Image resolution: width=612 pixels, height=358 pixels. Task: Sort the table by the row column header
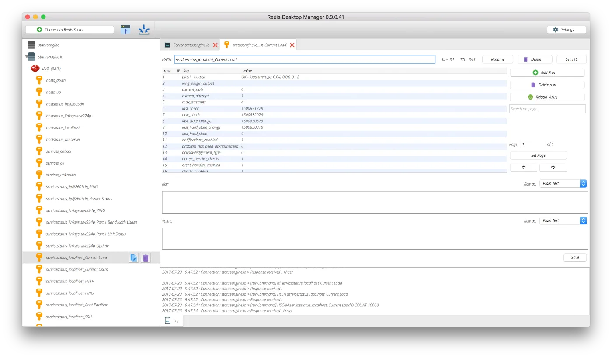coord(171,71)
